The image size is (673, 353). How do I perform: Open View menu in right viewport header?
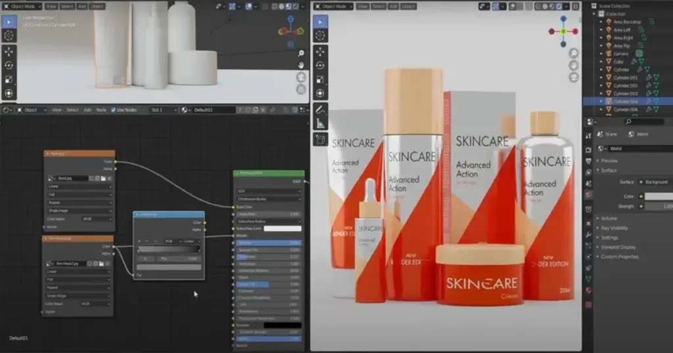pos(363,7)
